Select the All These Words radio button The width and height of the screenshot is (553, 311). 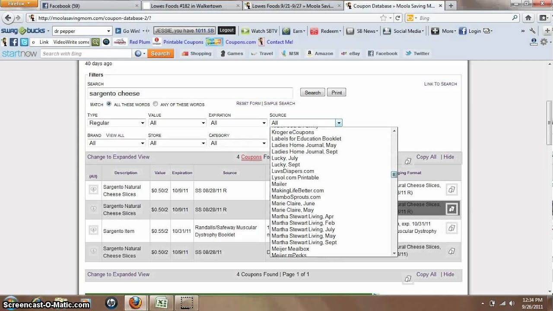pos(109,104)
